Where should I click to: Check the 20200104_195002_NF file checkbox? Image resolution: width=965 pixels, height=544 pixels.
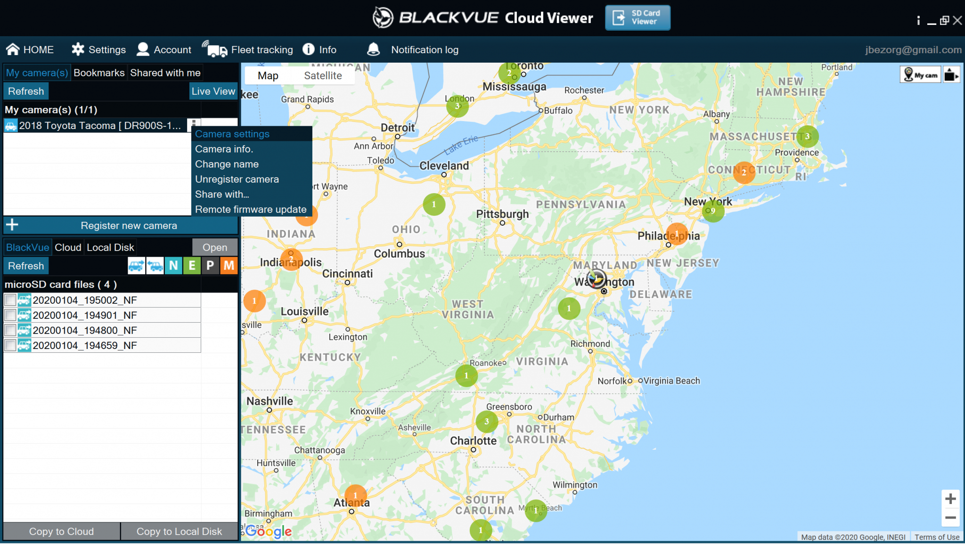pyautogui.click(x=10, y=300)
